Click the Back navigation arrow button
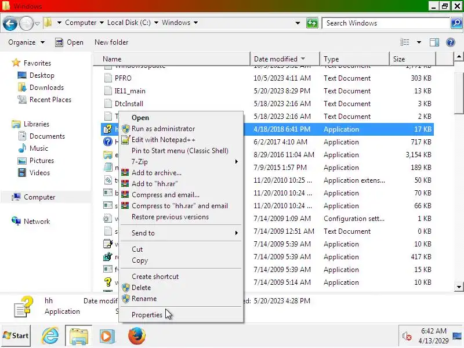This screenshot has width=464, height=348. pos(10,23)
